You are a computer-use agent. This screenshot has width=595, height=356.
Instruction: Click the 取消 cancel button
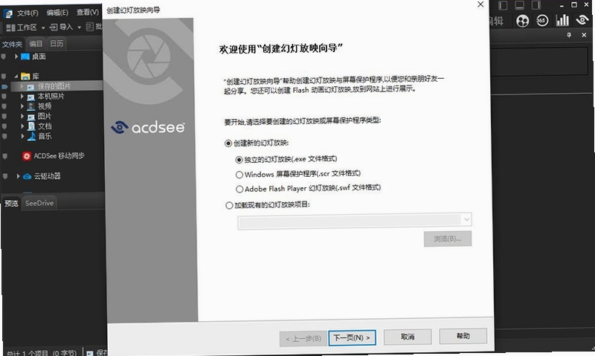click(408, 337)
